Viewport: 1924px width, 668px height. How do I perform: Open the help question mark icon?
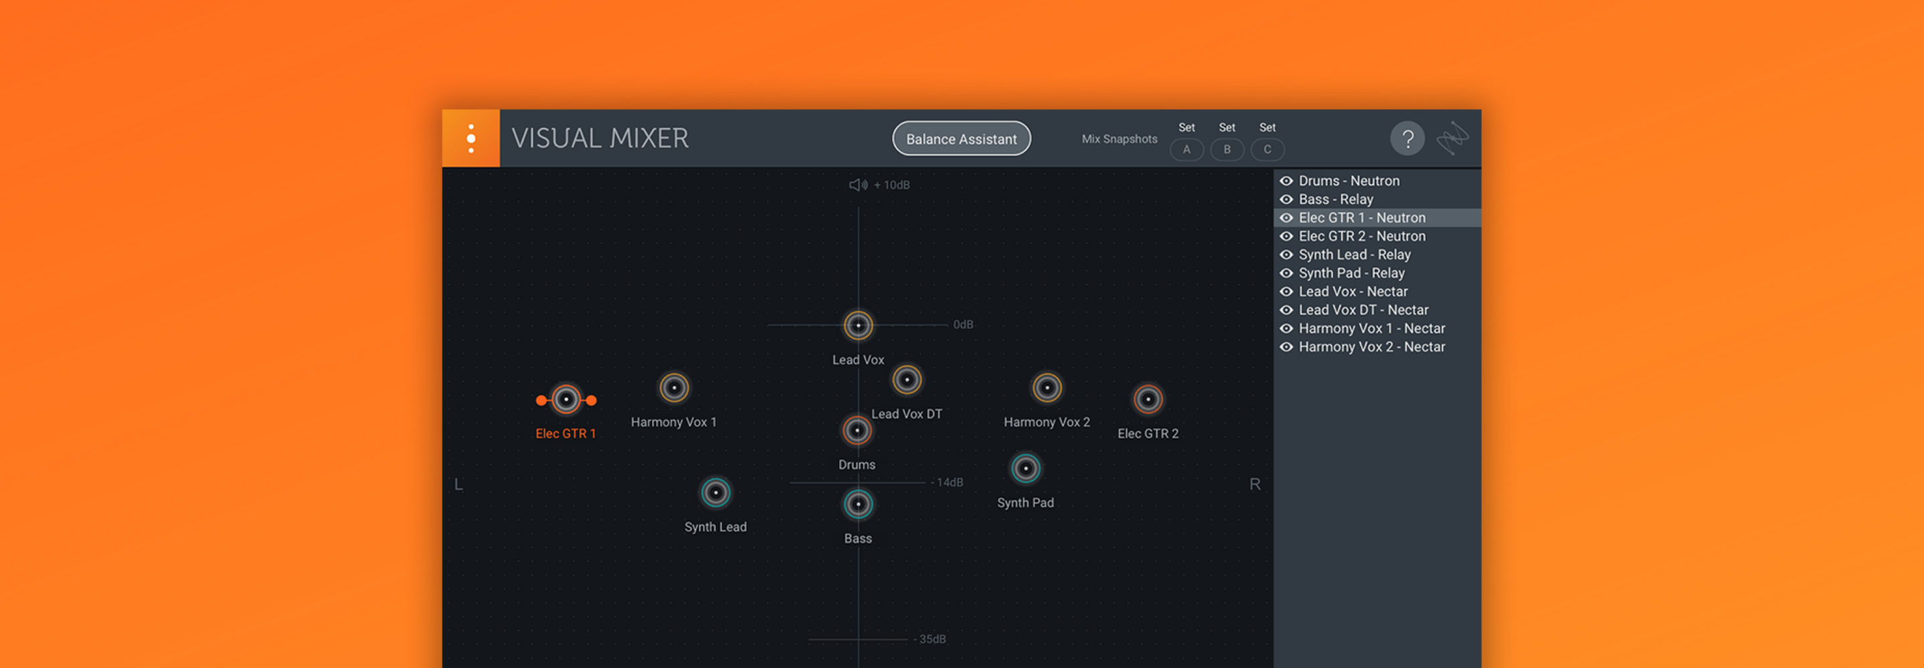point(1407,139)
